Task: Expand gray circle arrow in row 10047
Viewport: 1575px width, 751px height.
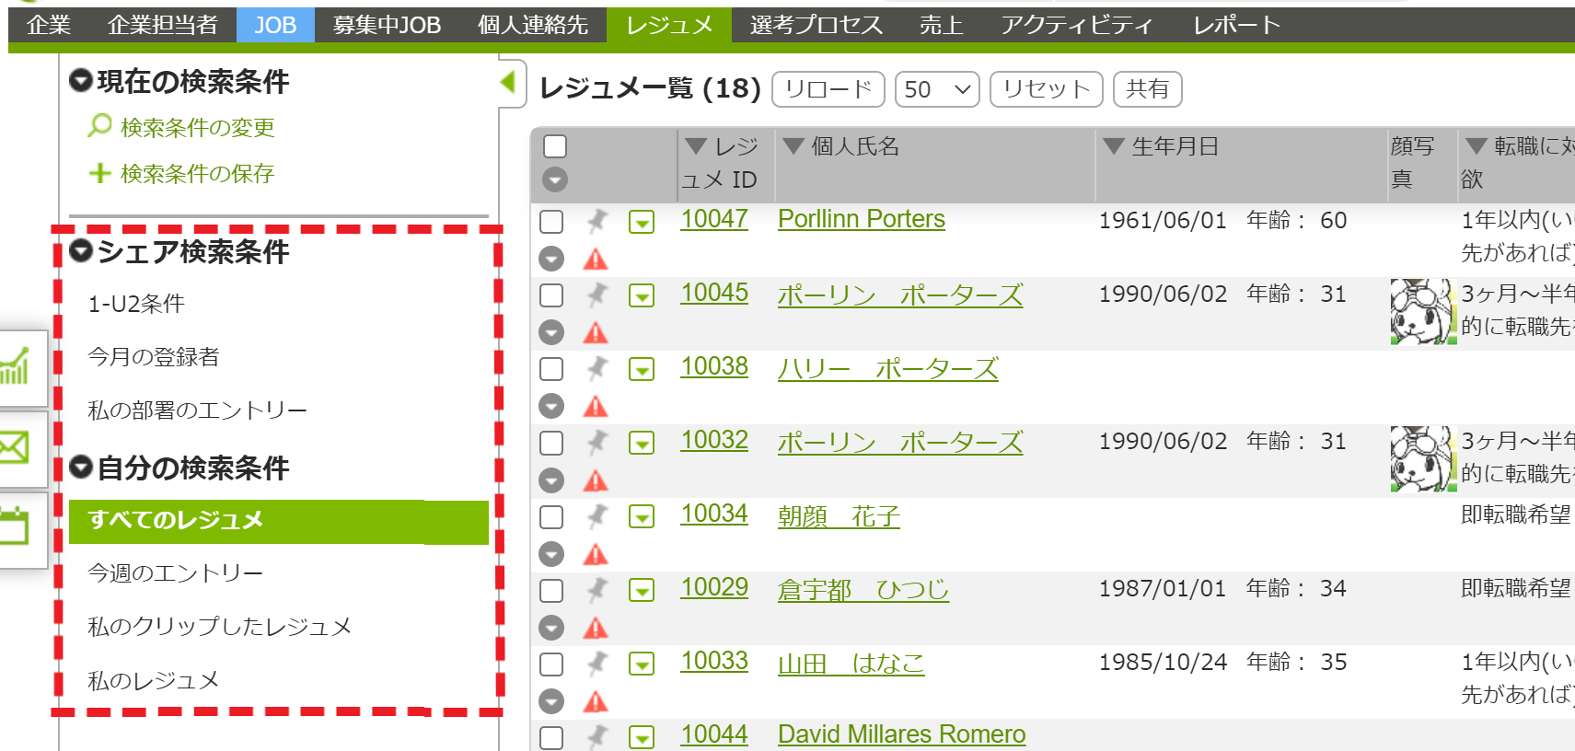Action: [551, 259]
